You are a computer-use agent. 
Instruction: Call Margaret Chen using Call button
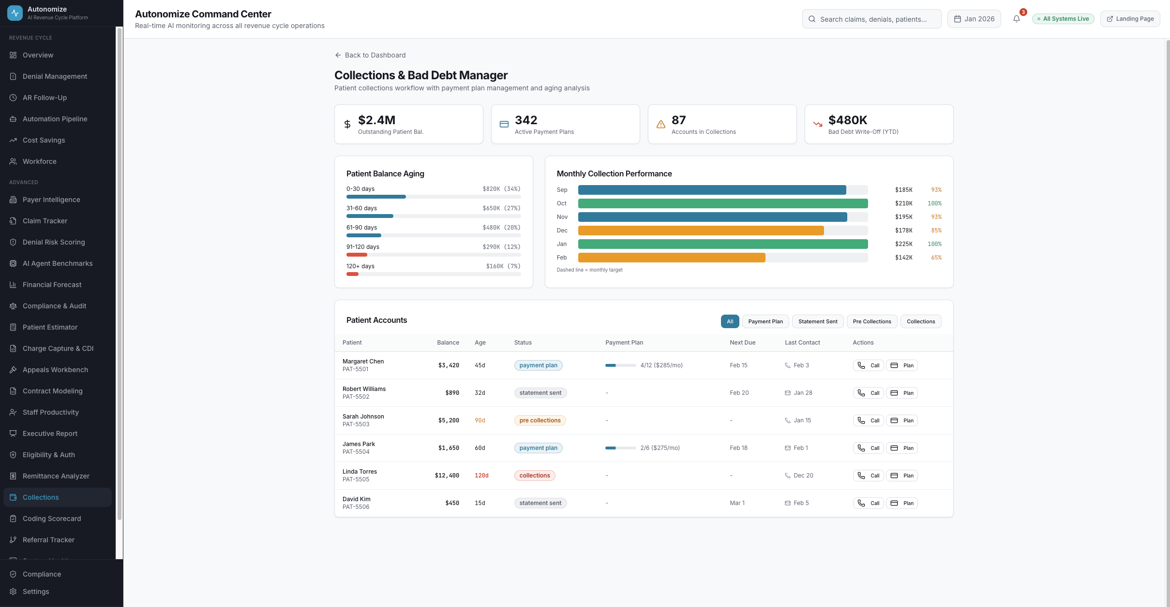[868, 365]
